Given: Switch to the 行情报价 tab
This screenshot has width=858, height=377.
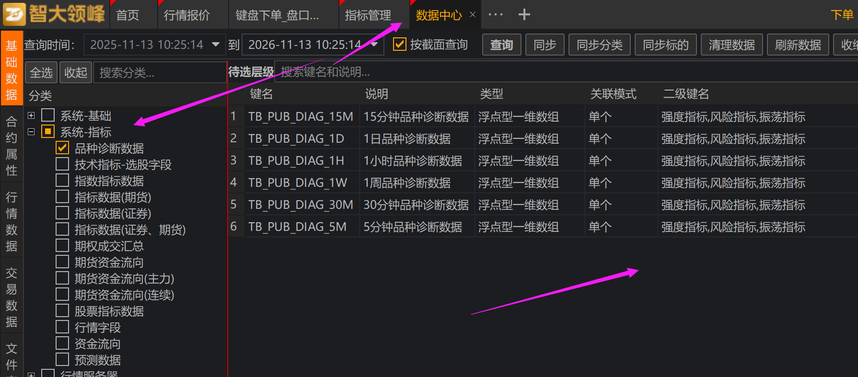Looking at the screenshot, I should tap(186, 15).
